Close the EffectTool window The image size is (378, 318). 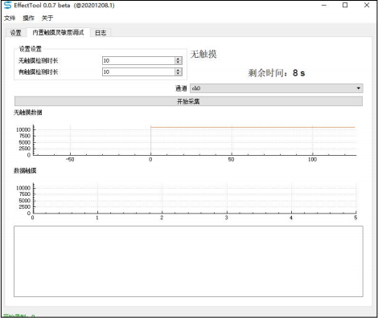(x=367, y=5)
